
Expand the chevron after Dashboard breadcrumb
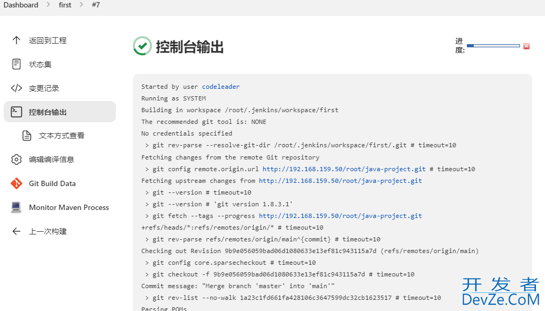[48, 4]
